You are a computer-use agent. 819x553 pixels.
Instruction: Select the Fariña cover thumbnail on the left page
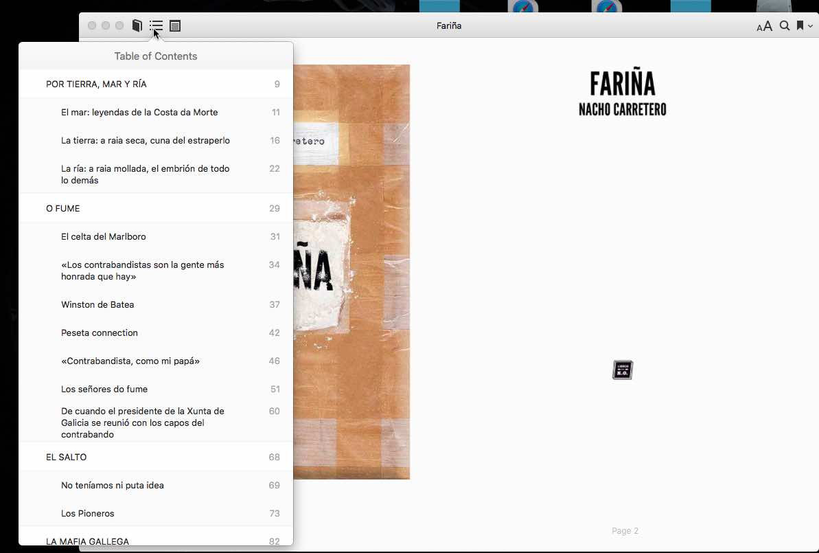click(351, 271)
